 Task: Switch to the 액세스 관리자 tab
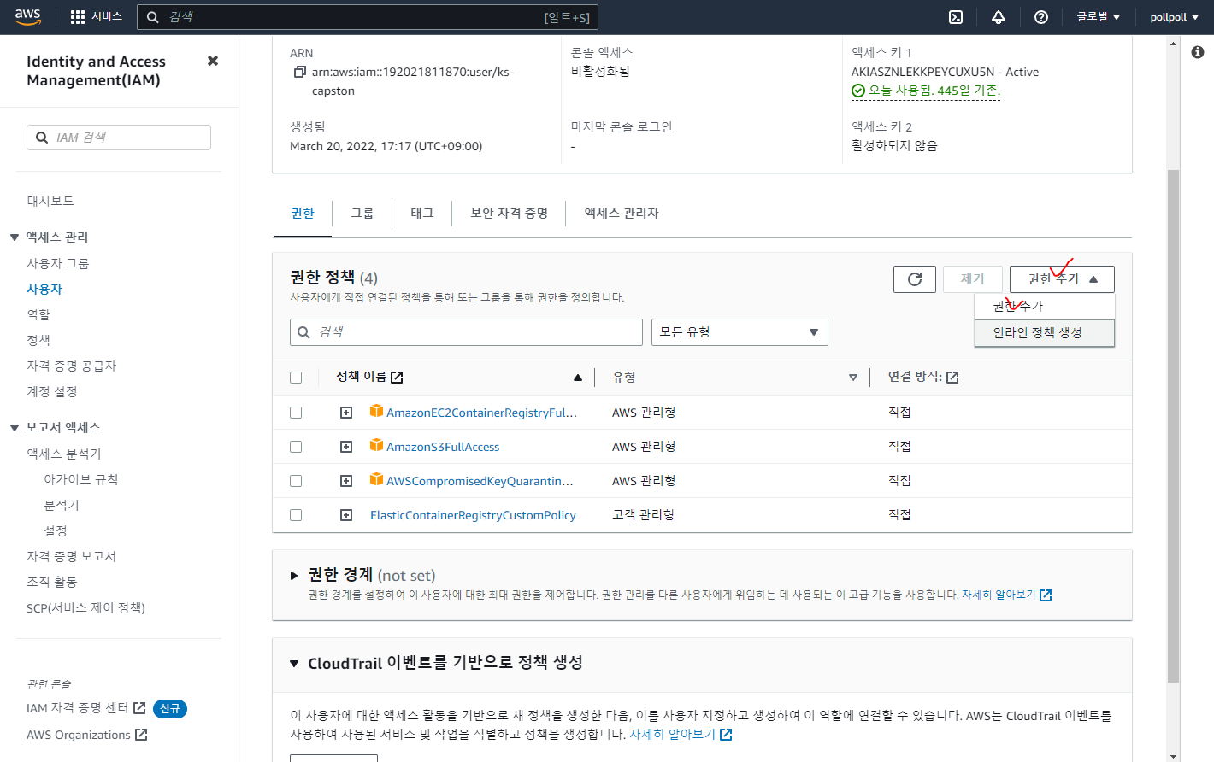622,214
